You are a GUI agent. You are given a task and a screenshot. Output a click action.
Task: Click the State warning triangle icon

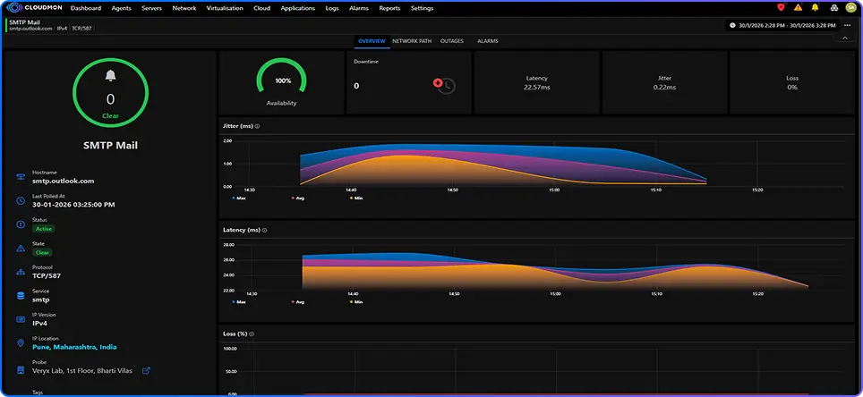tap(21, 249)
